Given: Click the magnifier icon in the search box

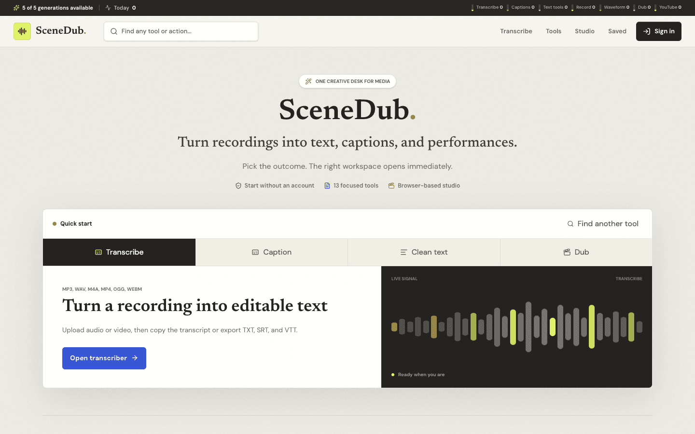Looking at the screenshot, I should pos(114,31).
